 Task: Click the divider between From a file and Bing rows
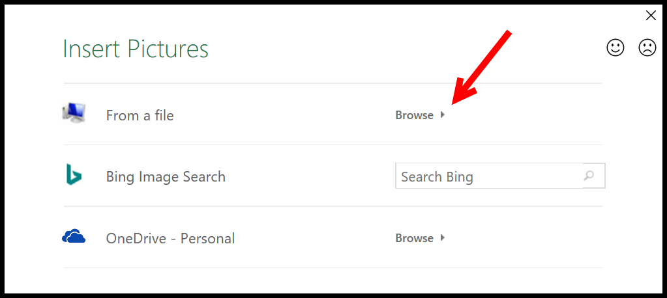pyautogui.click(x=333, y=144)
